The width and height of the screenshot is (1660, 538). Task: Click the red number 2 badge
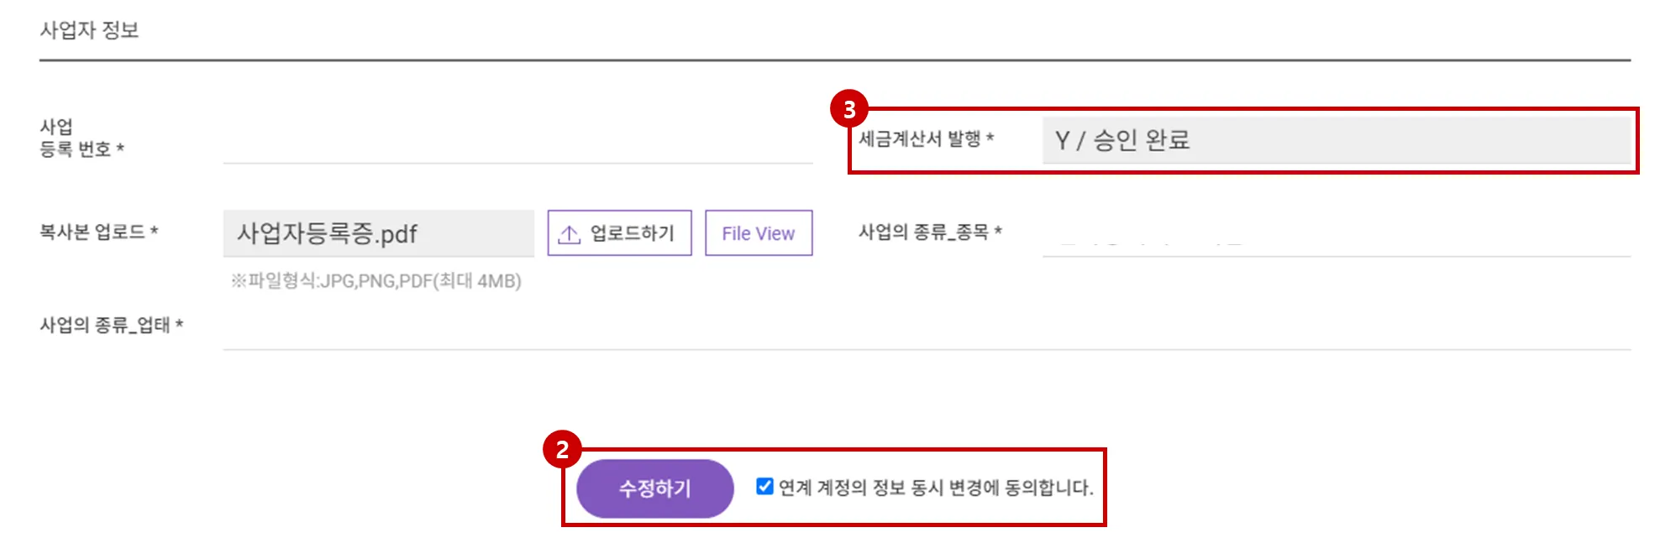click(562, 450)
